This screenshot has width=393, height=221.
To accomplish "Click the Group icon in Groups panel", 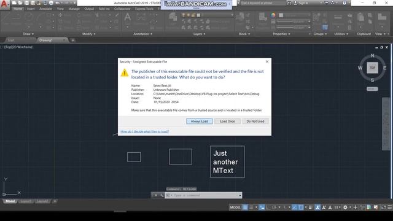I will [317, 17].
